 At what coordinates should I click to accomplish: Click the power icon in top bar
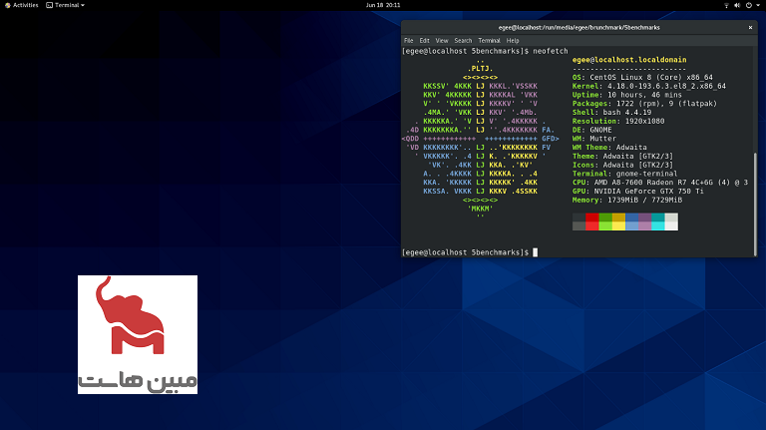point(748,5)
